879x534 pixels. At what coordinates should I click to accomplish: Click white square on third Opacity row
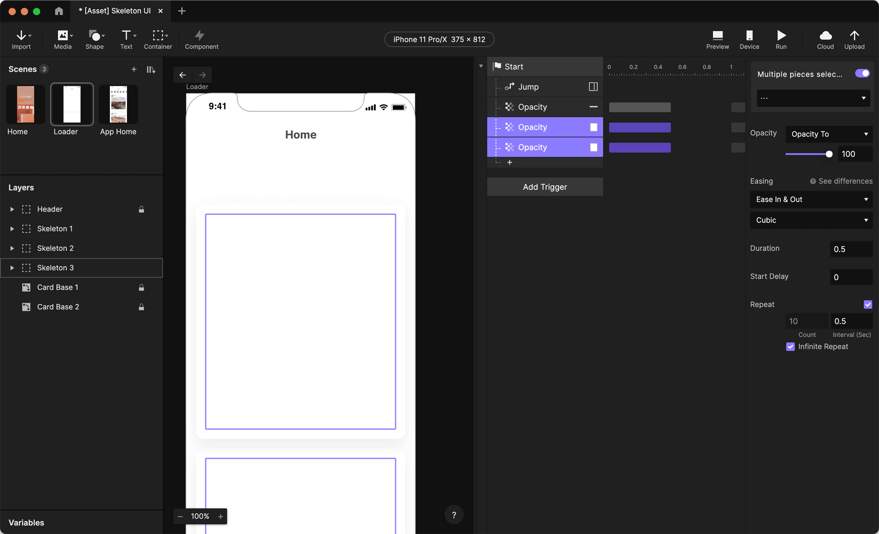594,147
